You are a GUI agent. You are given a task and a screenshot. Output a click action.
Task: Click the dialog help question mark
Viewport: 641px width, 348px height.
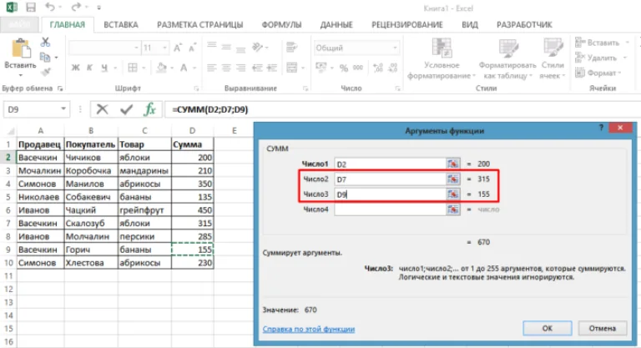click(x=601, y=128)
